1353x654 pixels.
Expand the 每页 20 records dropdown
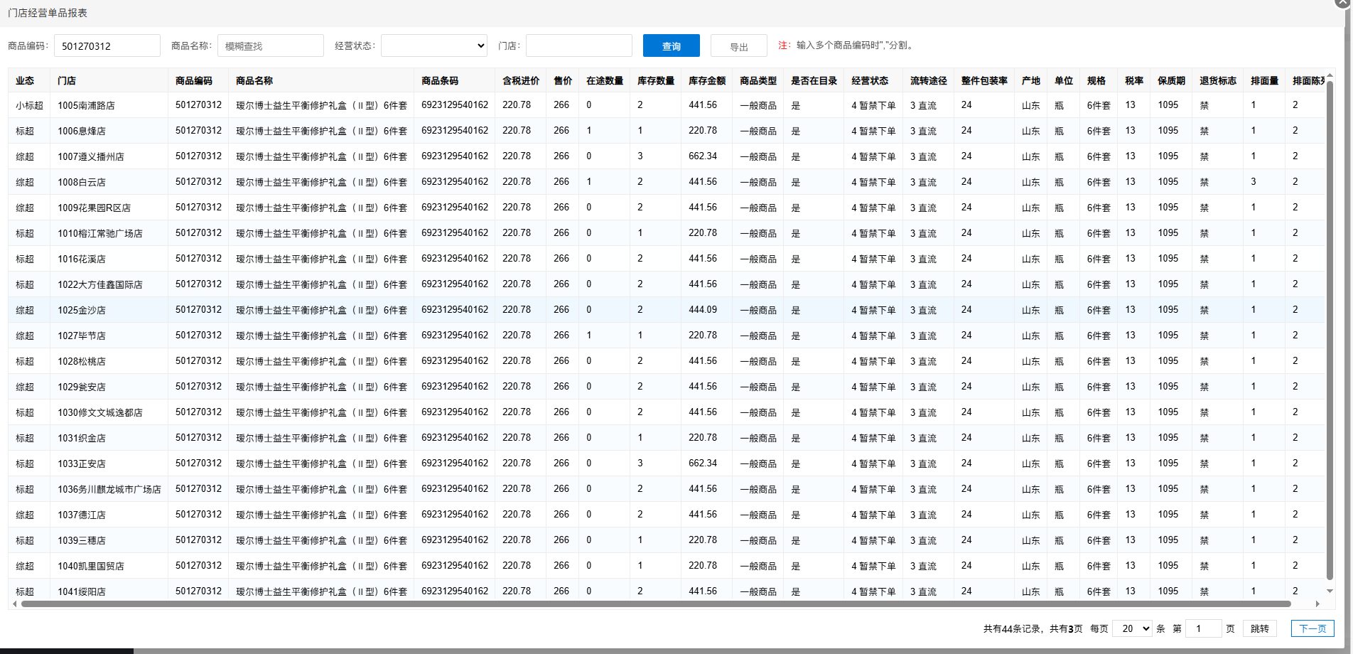[1131, 628]
